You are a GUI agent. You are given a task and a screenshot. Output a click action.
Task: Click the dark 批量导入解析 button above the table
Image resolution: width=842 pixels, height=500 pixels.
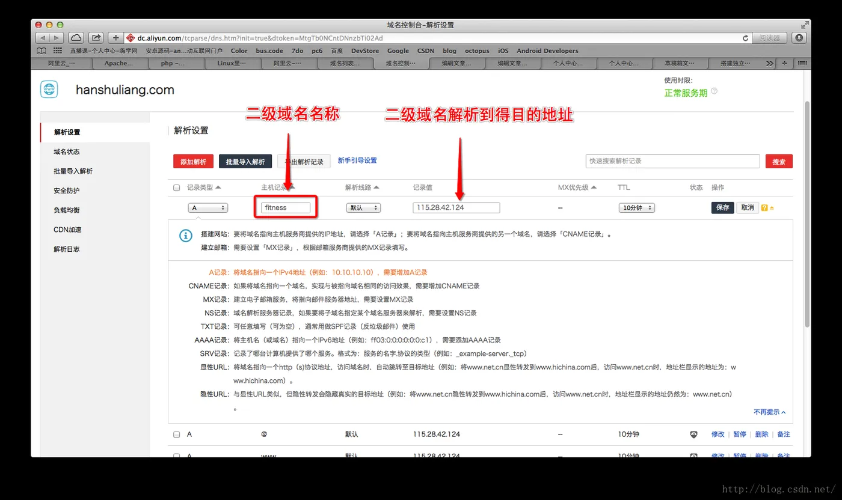(245, 162)
